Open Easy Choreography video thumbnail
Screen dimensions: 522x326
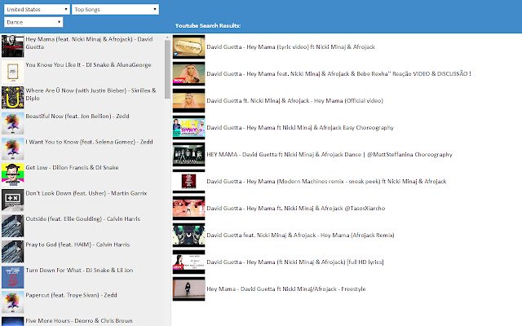pos(188,128)
